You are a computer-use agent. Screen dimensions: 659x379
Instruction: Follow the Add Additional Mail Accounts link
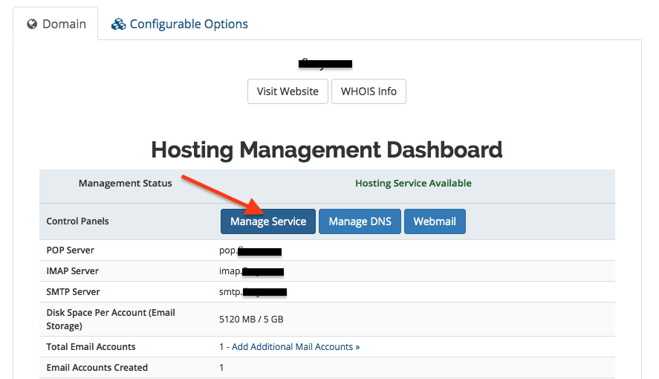coord(295,346)
